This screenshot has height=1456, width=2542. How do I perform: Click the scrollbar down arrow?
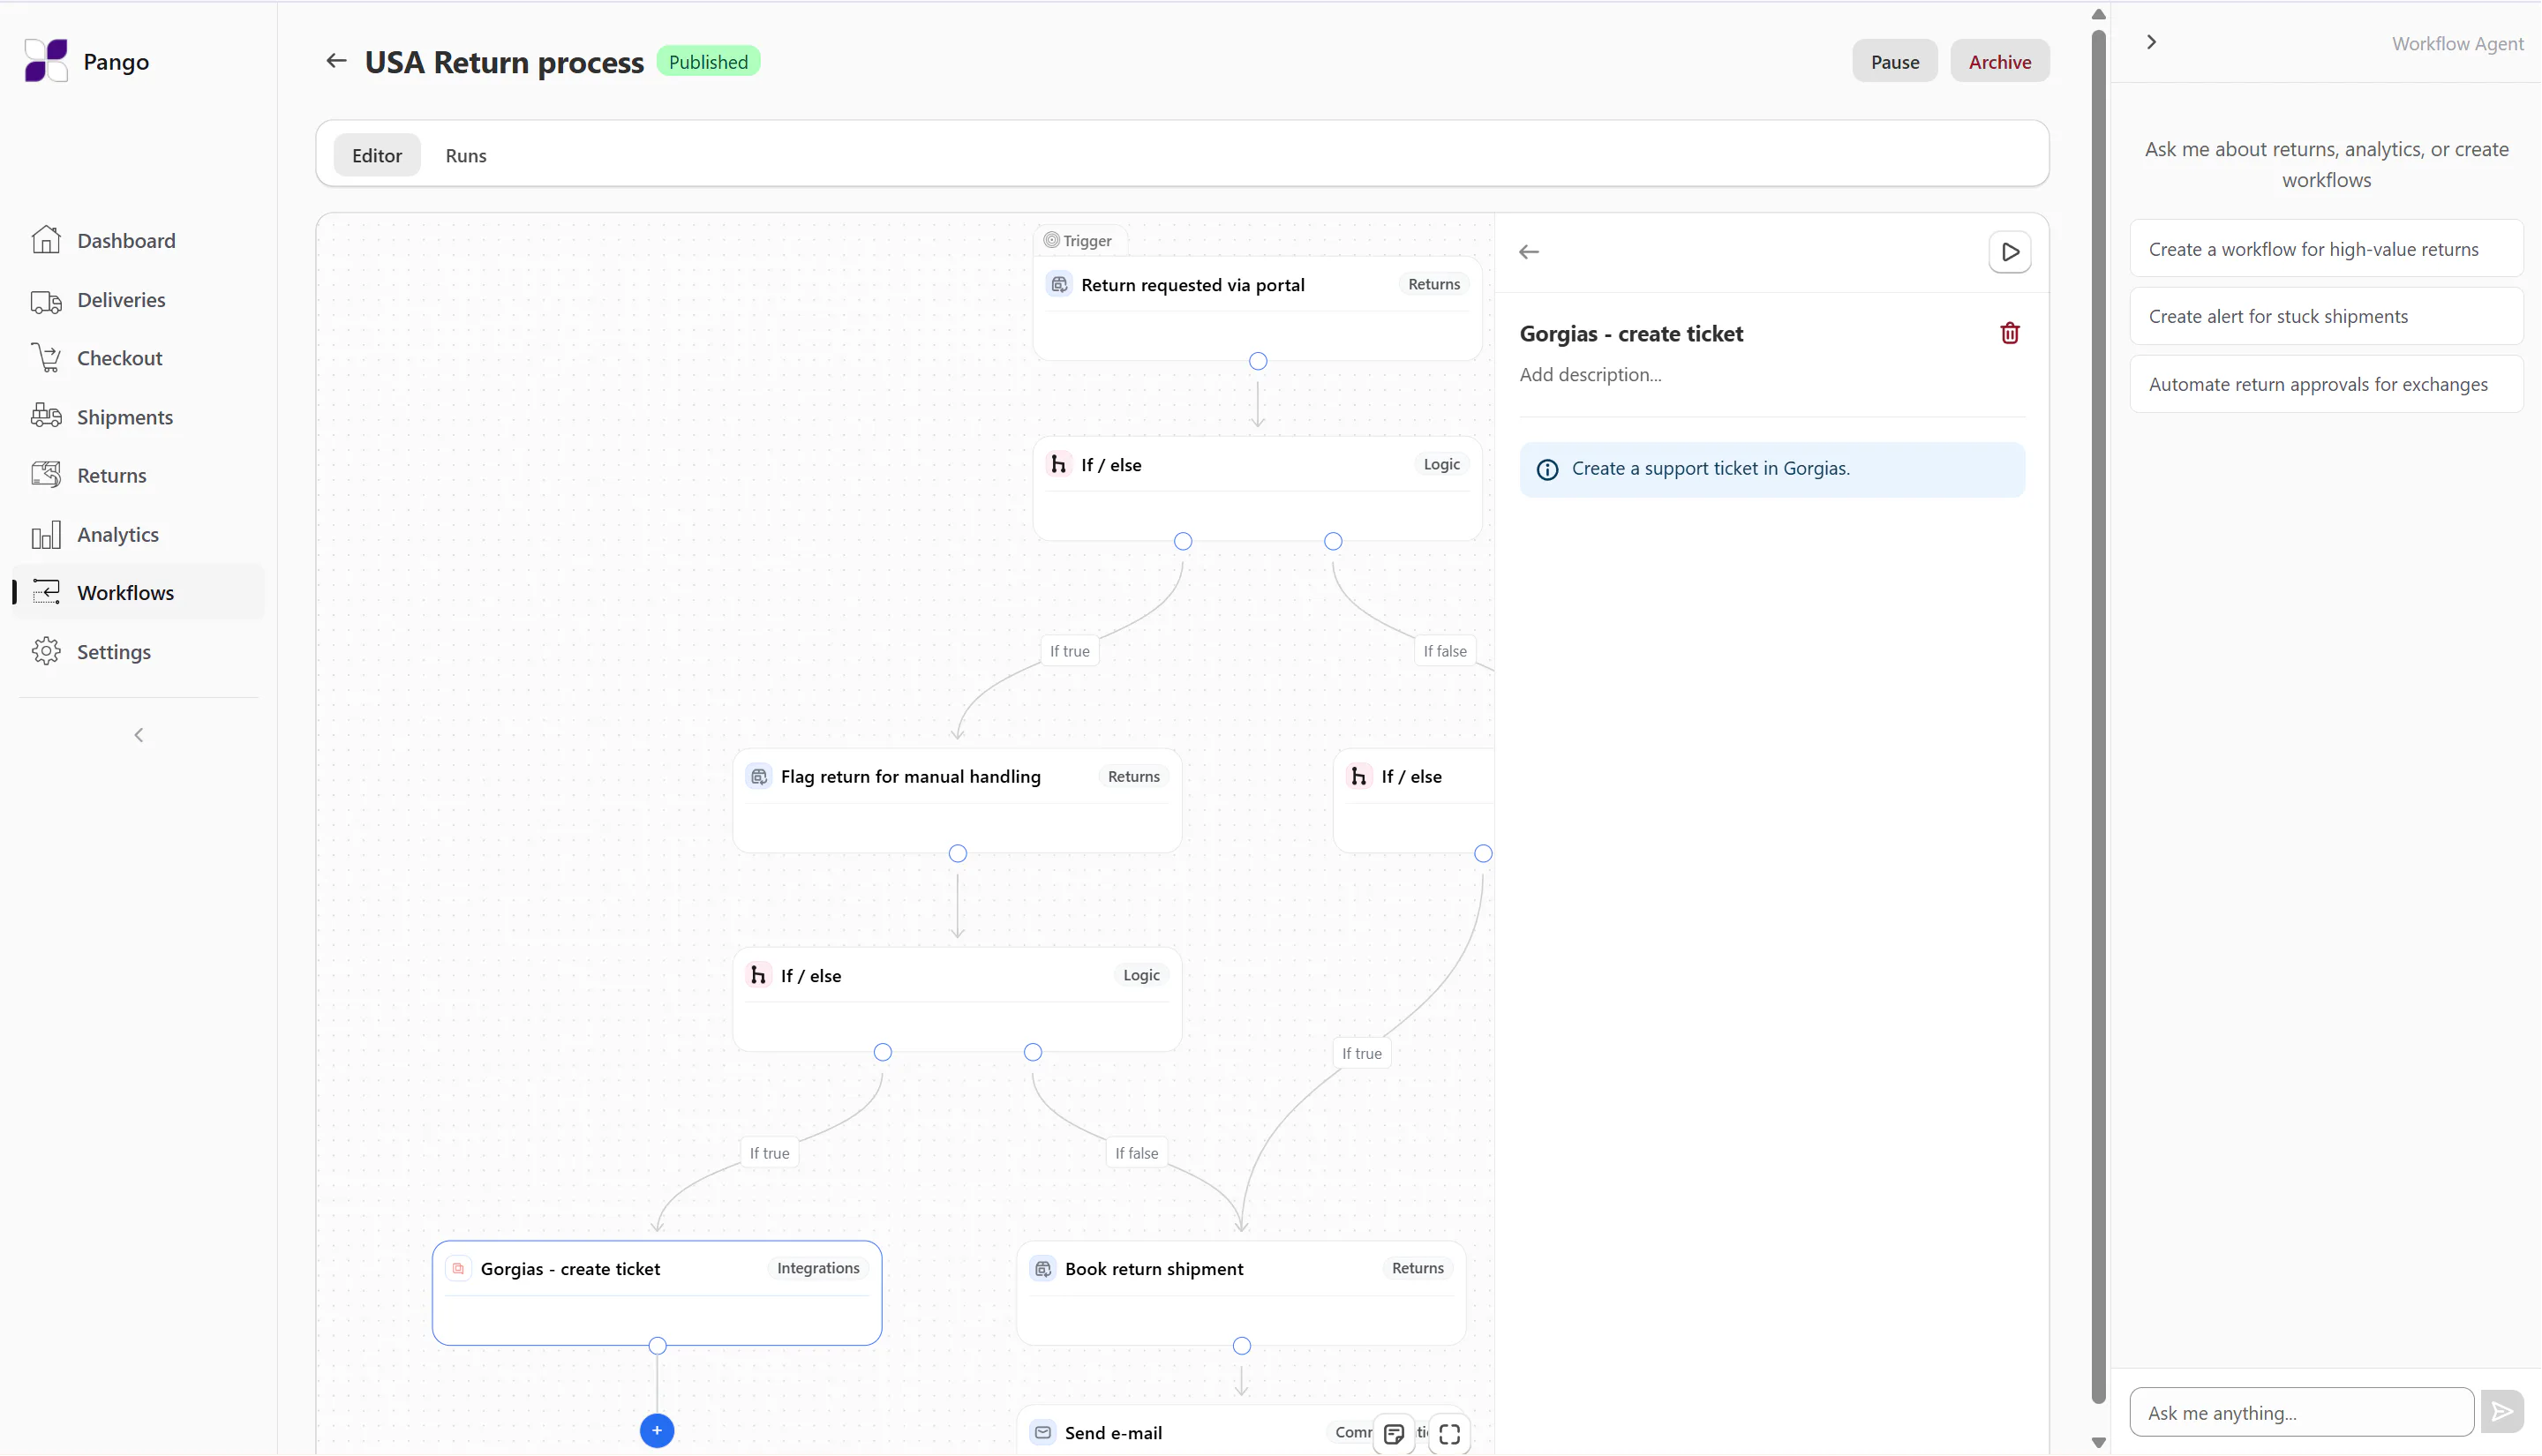click(x=2098, y=1443)
